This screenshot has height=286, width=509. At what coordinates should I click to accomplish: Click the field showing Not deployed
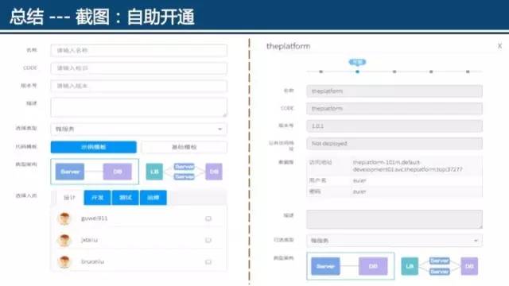tap(394, 144)
